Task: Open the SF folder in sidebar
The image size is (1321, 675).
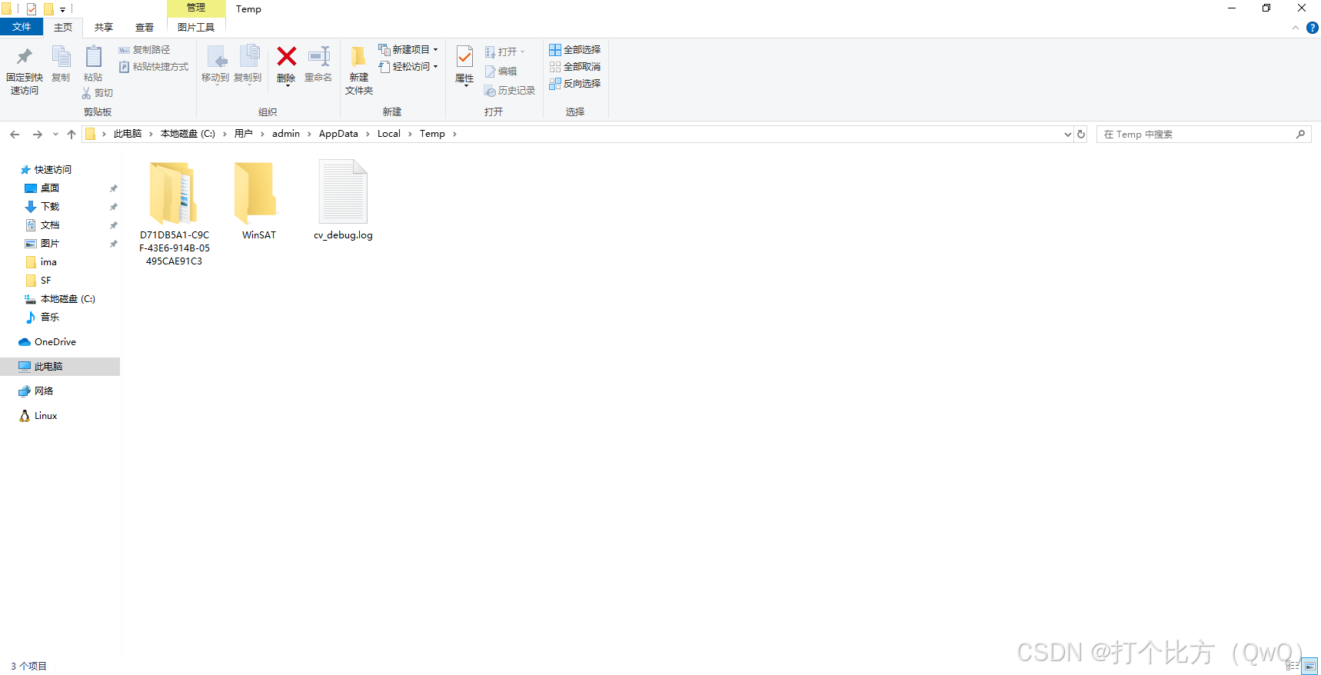Action: point(38,281)
